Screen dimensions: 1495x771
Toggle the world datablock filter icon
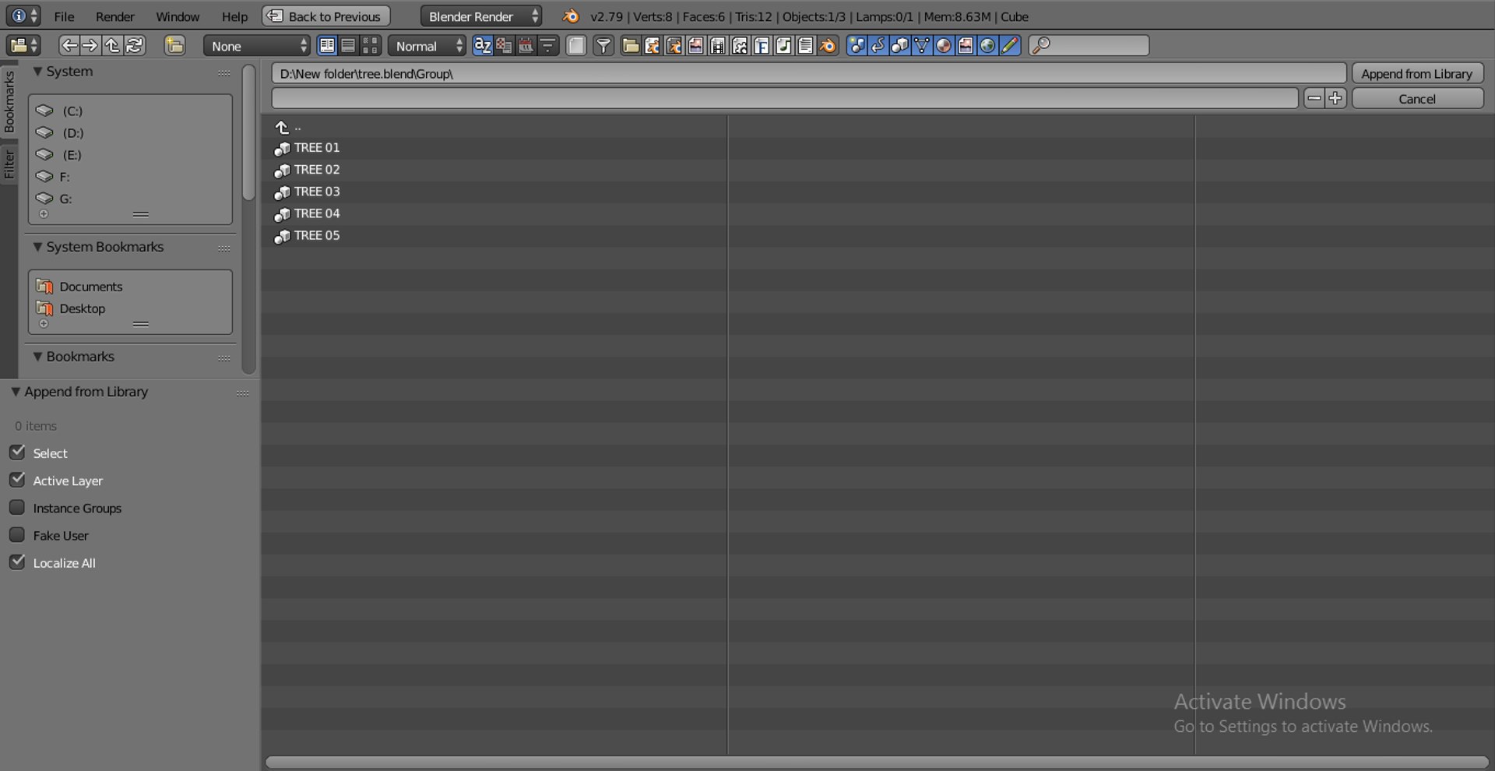pos(987,46)
